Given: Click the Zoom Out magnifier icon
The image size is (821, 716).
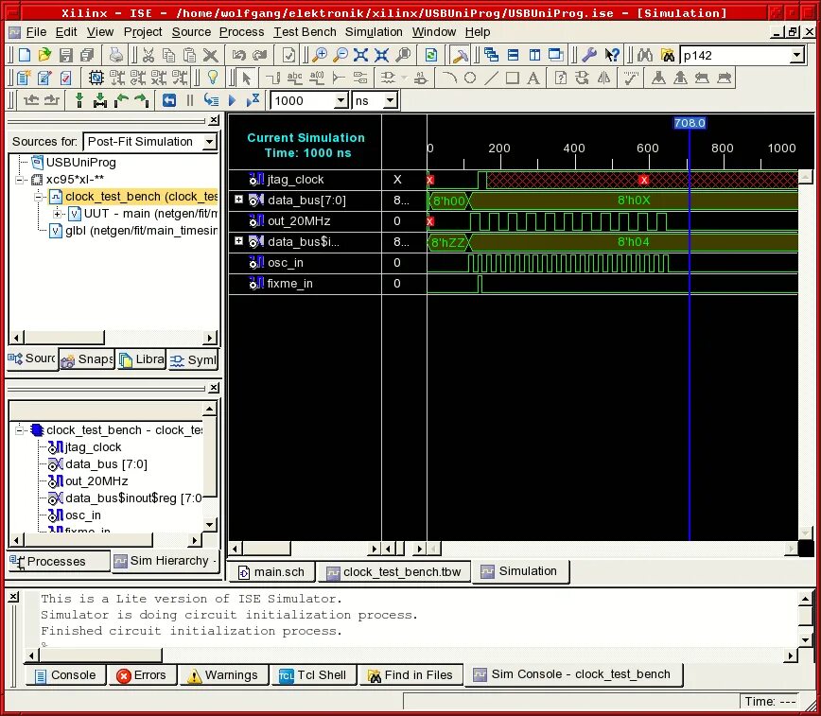Looking at the screenshot, I should tap(341, 55).
